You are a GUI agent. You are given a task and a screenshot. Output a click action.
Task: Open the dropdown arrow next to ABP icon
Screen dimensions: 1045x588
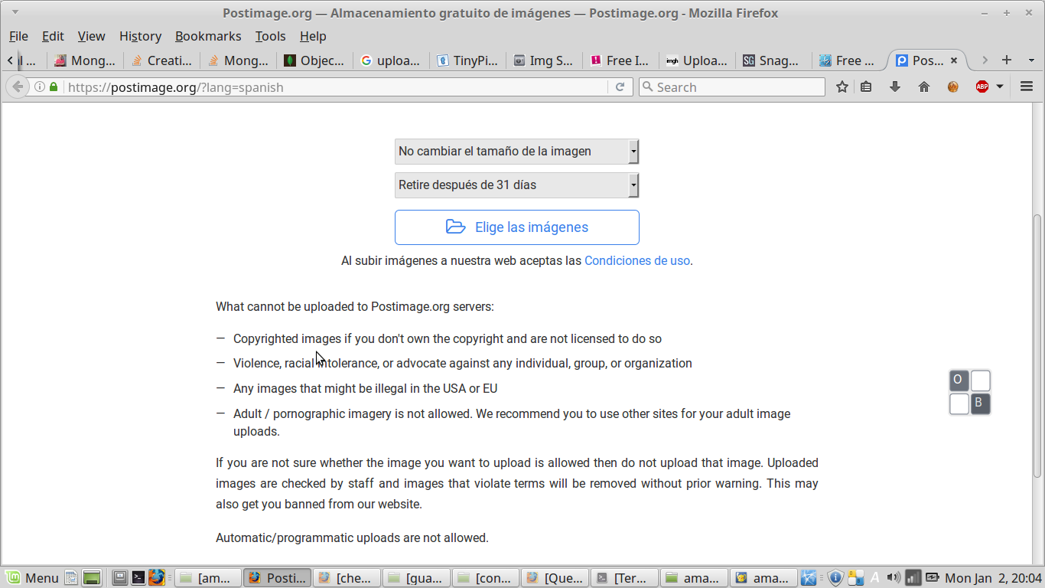point(999,87)
